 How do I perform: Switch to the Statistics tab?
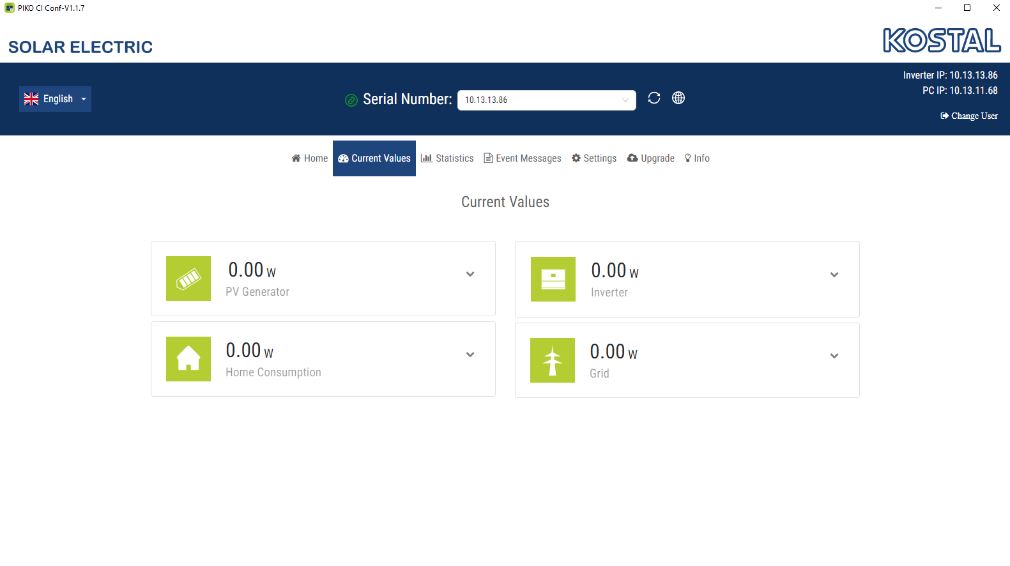tap(447, 158)
